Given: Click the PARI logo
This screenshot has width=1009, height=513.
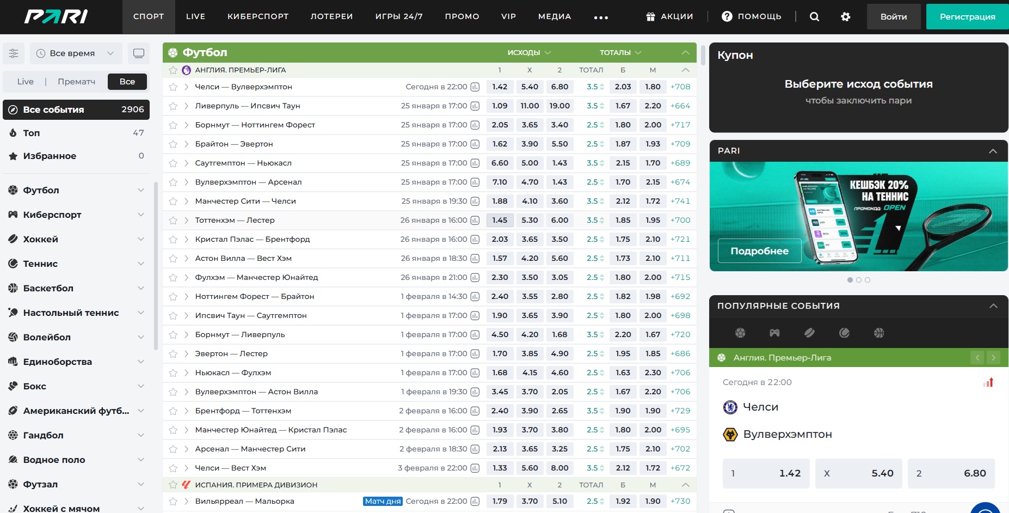Looking at the screenshot, I should [56, 17].
